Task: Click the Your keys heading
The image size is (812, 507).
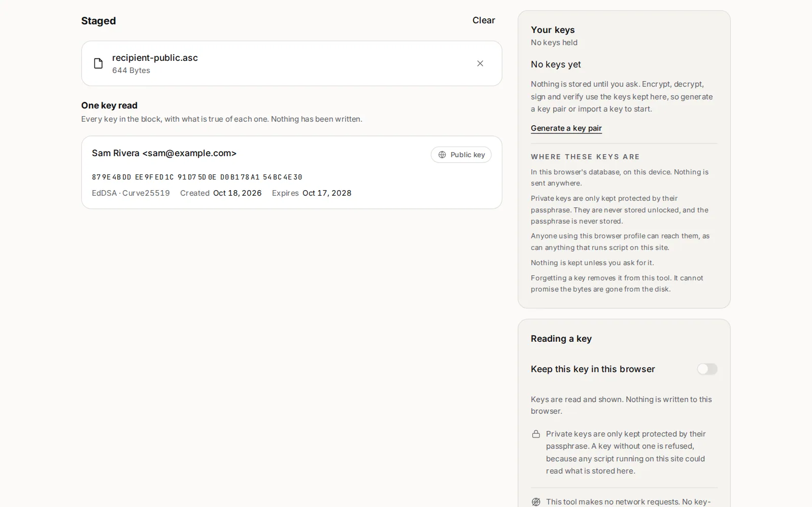Action: click(553, 30)
